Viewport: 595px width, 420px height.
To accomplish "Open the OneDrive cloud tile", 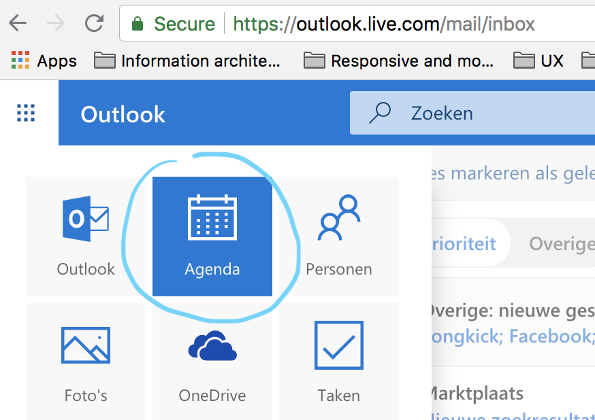I will 212,362.
